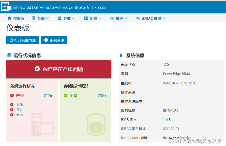
Task: Click the 严重 status label
Action: pyautogui.click(x=20, y=96)
